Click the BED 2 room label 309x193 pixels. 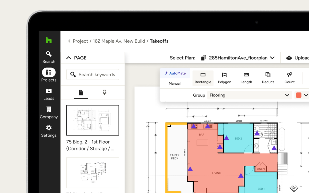pos(238,138)
